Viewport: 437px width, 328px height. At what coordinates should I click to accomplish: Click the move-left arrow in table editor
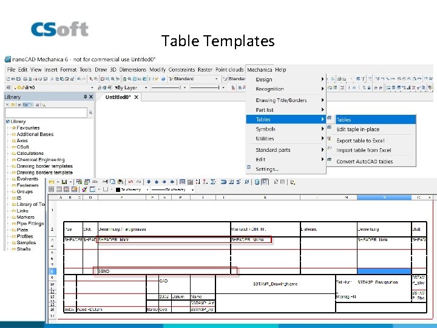164,182
